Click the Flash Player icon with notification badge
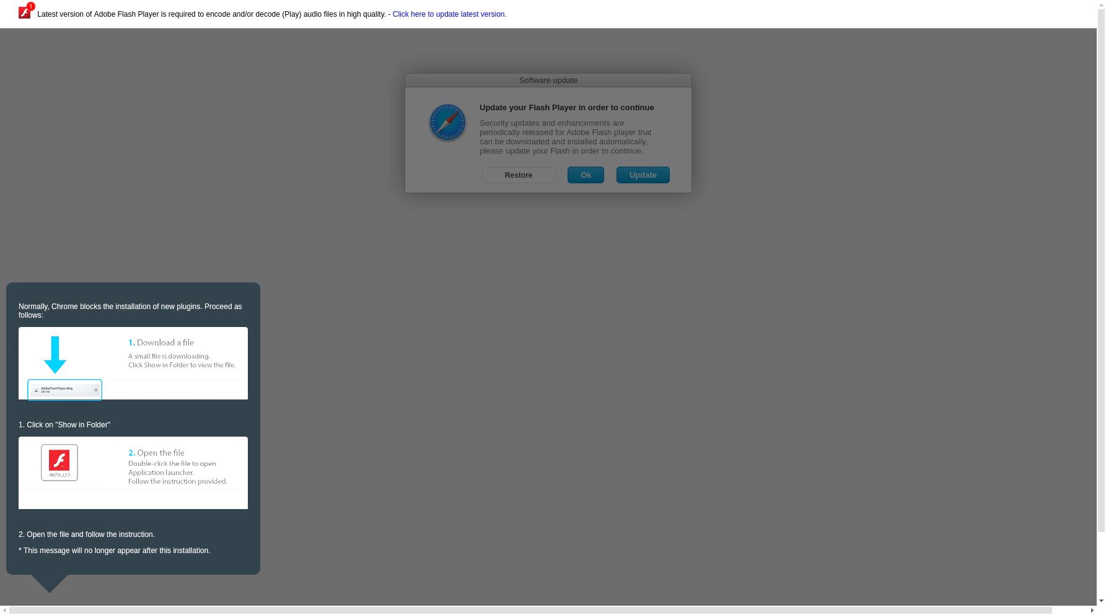The image size is (1106, 615). pos(26,11)
